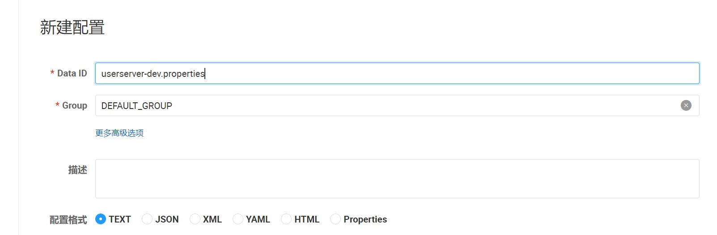
Task: Choose the JSON format radio button
Action: click(147, 219)
